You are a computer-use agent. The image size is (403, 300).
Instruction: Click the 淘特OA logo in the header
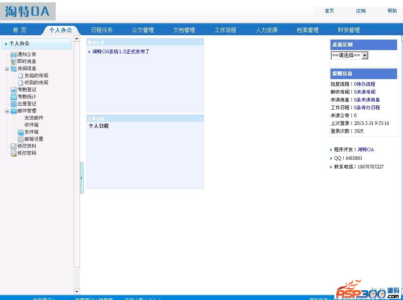(28, 11)
